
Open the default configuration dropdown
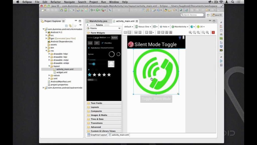[x=129, y=27]
